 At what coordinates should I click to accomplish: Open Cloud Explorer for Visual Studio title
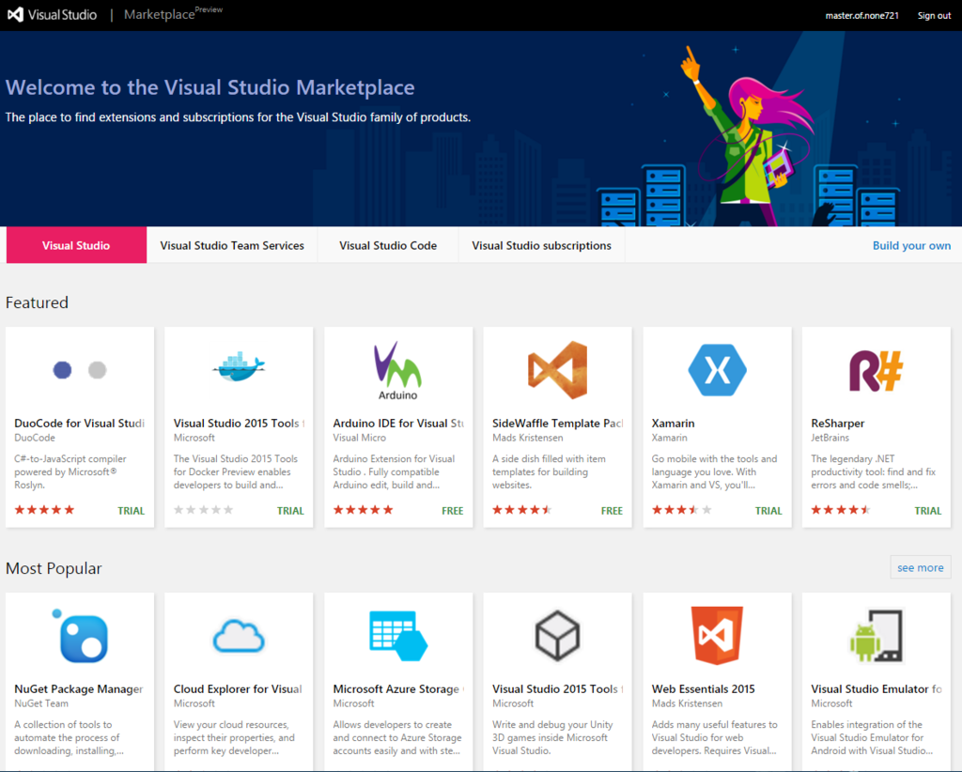click(x=238, y=689)
